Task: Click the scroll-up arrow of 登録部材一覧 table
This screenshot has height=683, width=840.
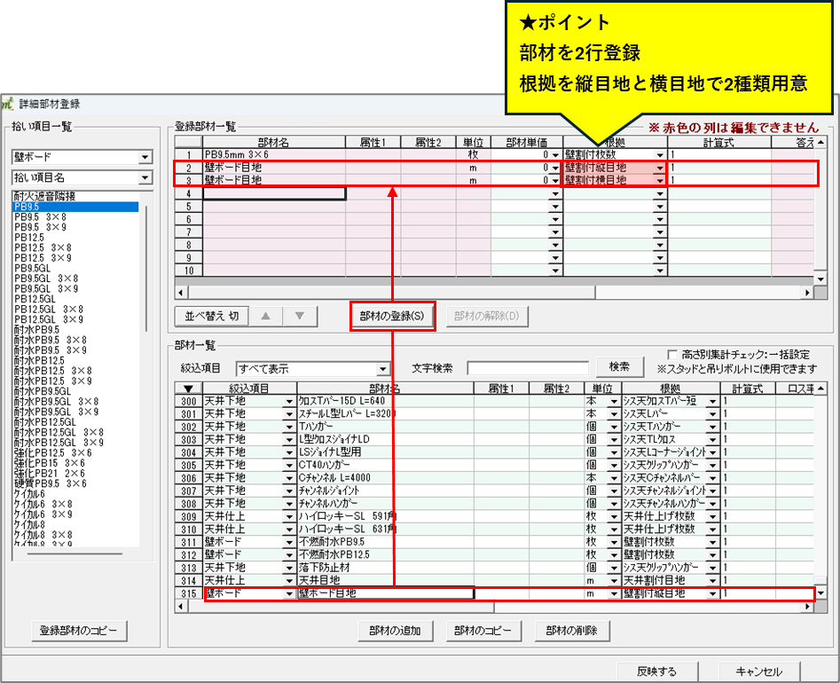Action: (820, 141)
